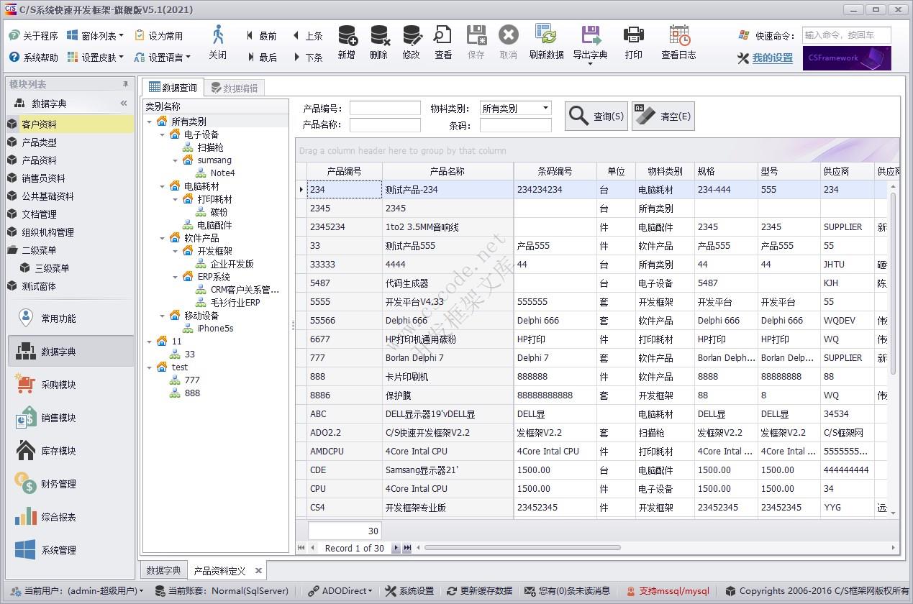Click the grid's horizontal scrollbar
Viewport: 913px width, 604px height.
click(522, 548)
